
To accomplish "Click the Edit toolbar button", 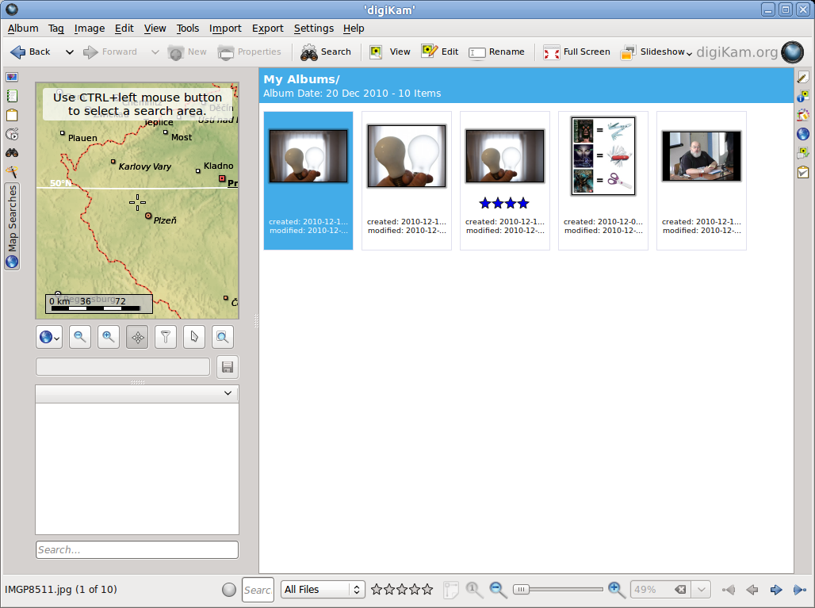I will pyautogui.click(x=440, y=52).
